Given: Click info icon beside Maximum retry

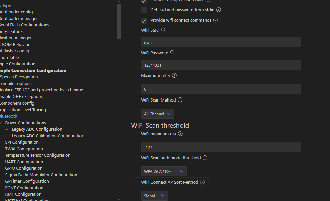Looking at the screenshot, I should (174, 76).
